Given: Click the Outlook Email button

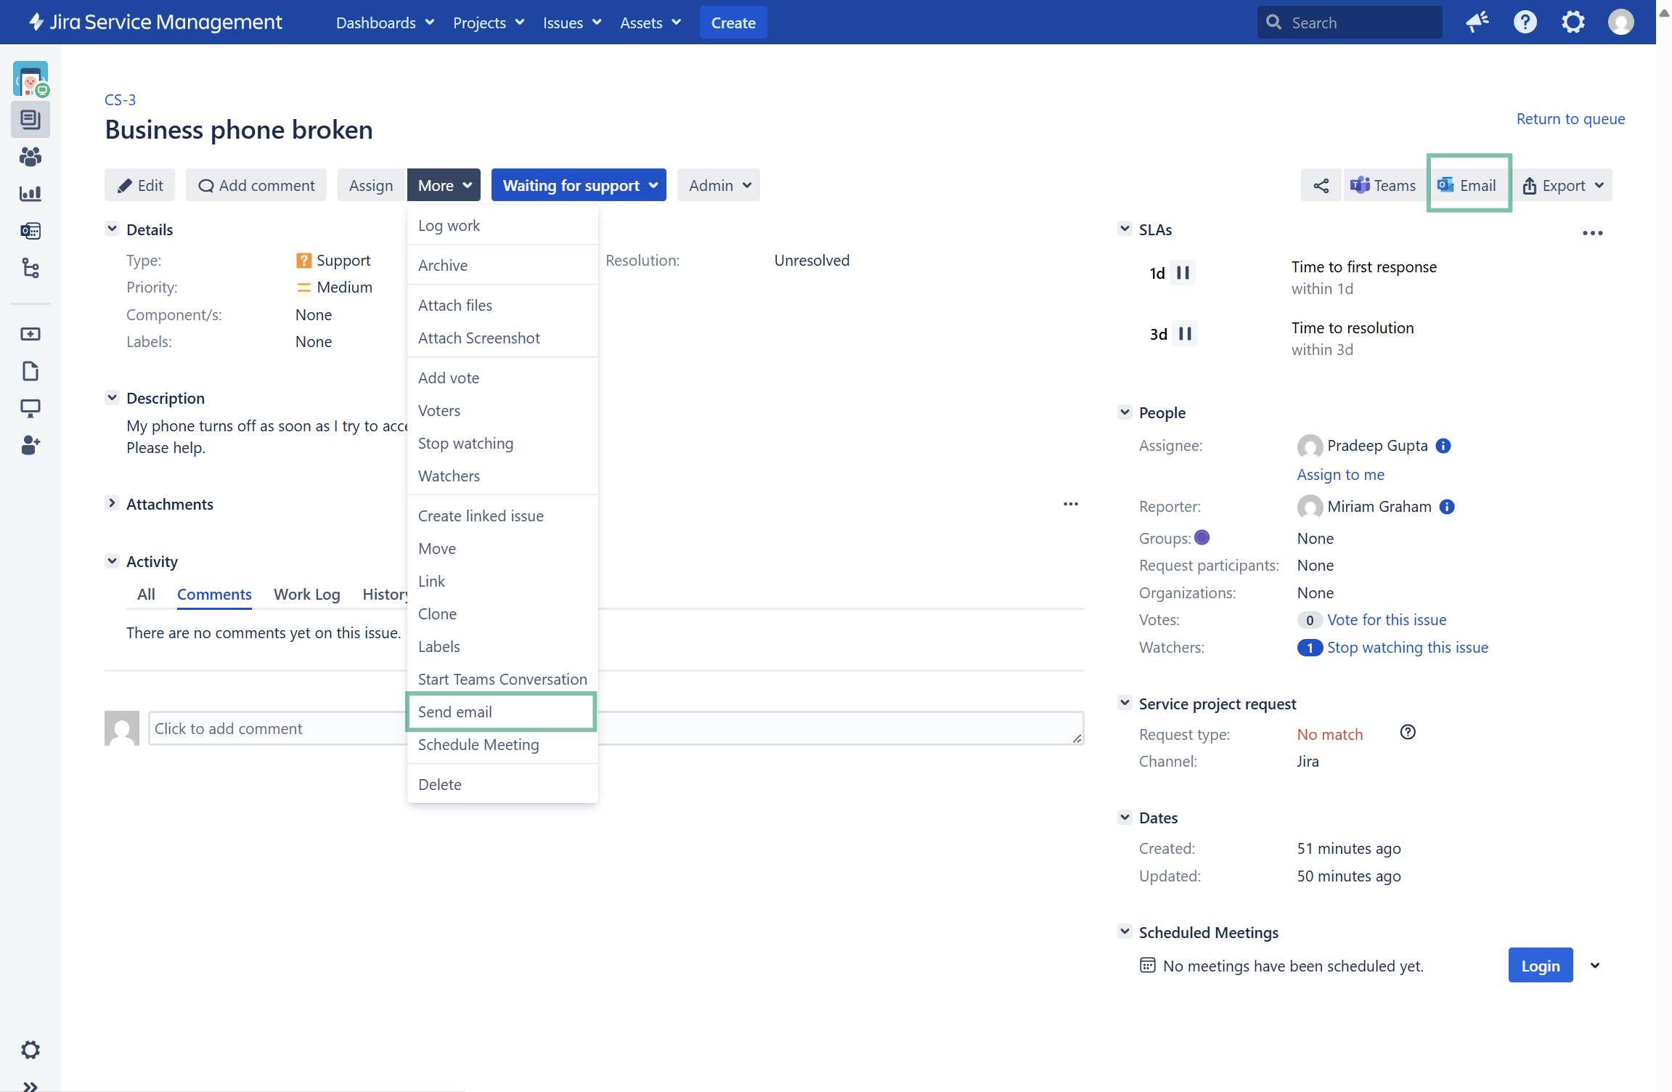Looking at the screenshot, I should (1467, 186).
